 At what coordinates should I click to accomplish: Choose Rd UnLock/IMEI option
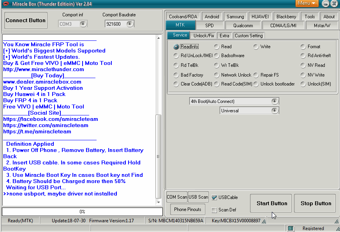(x=176, y=56)
